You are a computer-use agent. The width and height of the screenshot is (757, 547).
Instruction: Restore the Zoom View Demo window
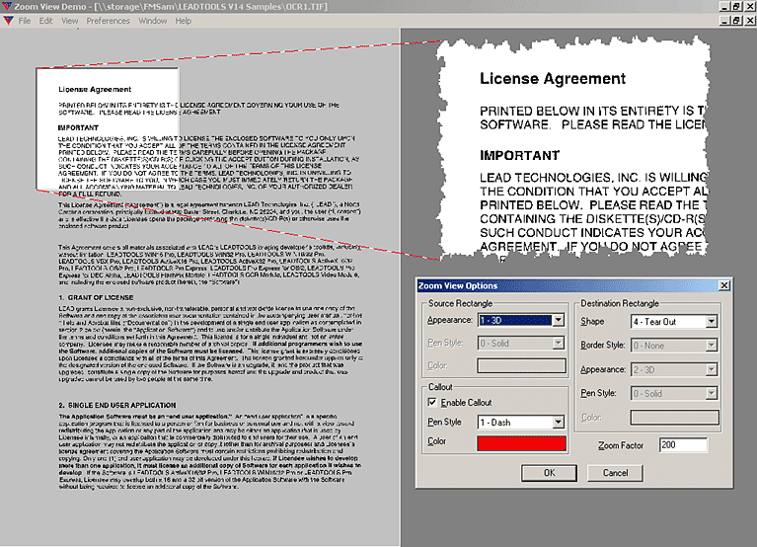click(x=736, y=7)
